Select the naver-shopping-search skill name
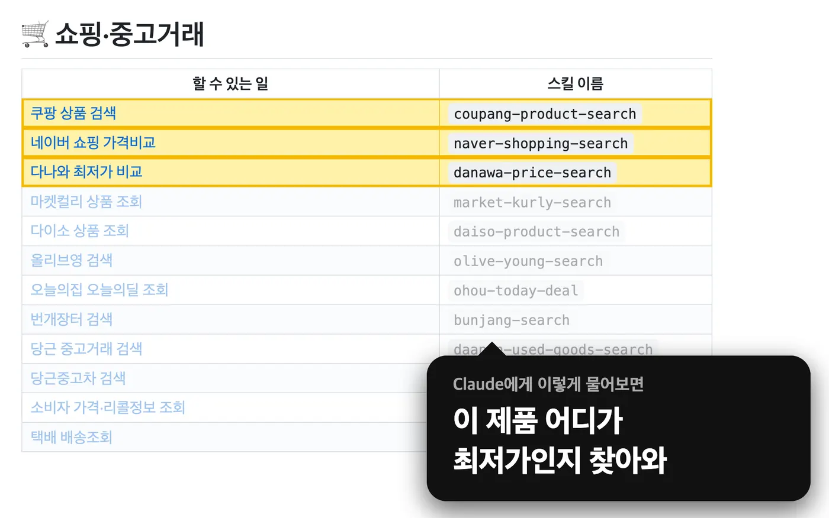This screenshot has width=829, height=518. 541,143
